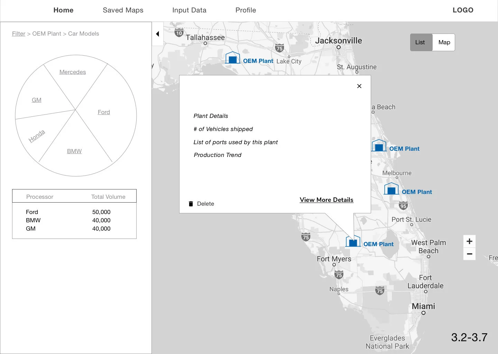This screenshot has height=354, width=498.
Task: Switch to Map view
Action: [444, 42]
